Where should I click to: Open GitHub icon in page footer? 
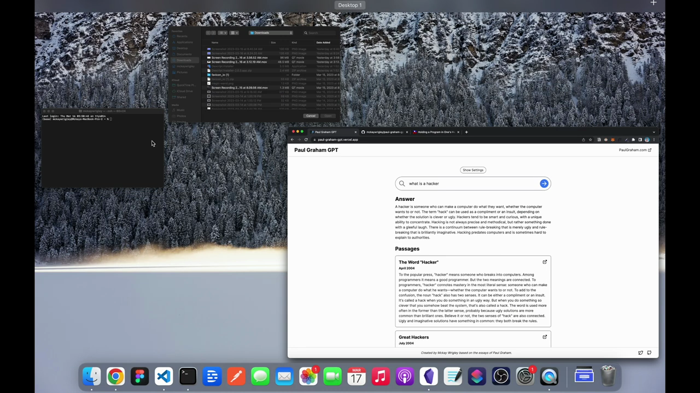649,353
